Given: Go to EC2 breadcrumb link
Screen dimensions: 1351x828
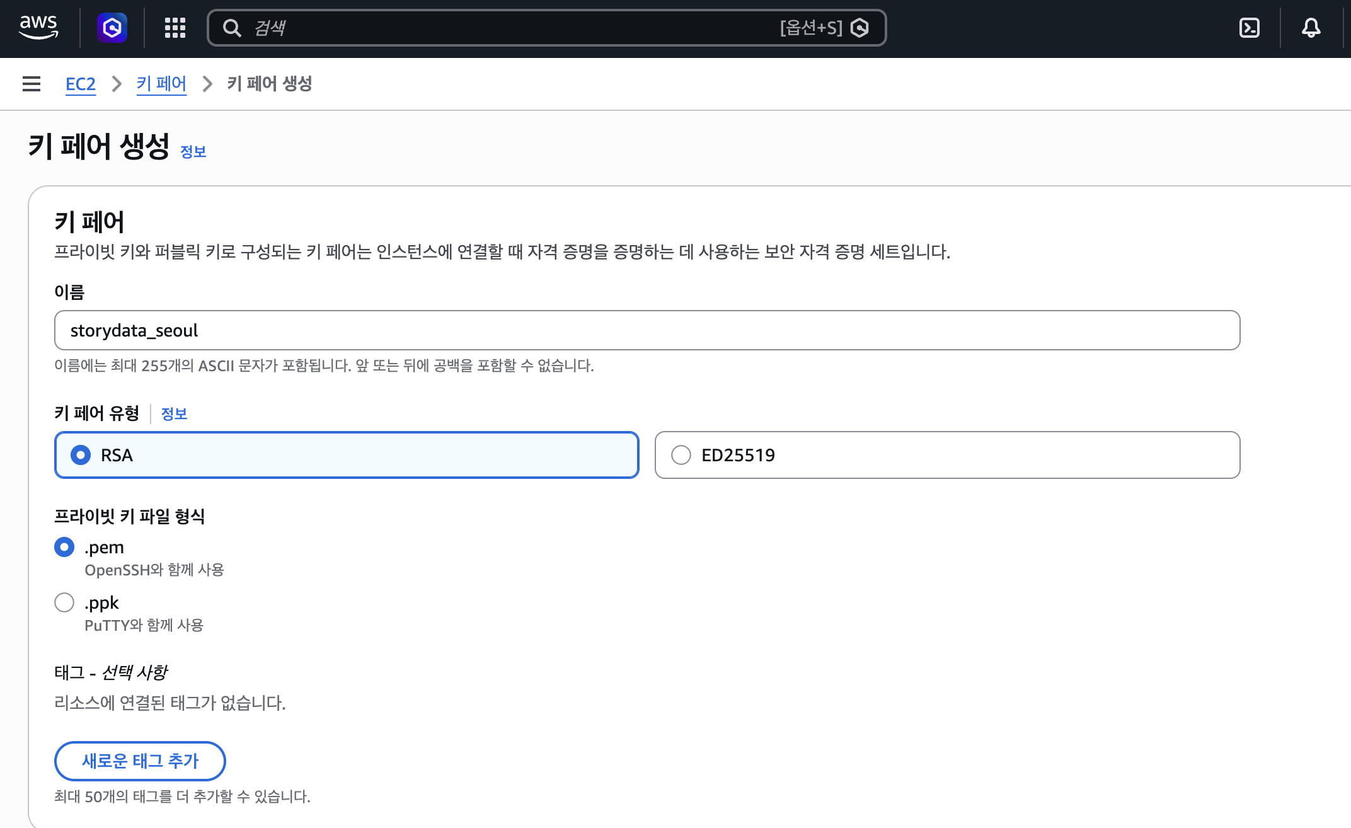Looking at the screenshot, I should 81,84.
